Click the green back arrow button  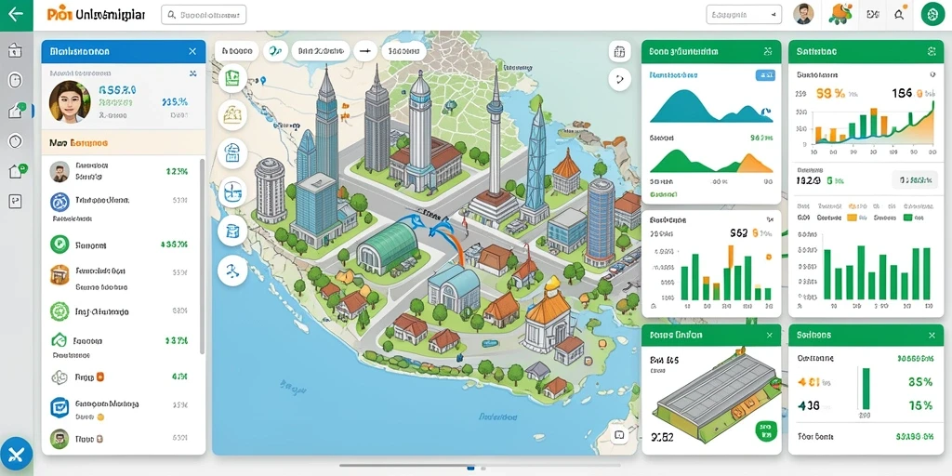17,15
